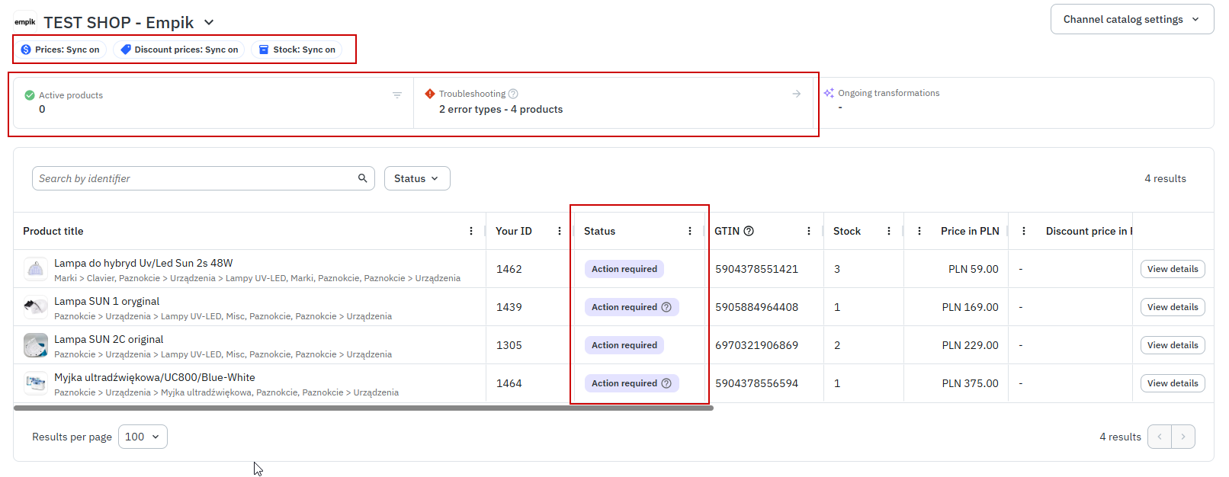The width and height of the screenshot is (1229, 477).
Task: Click the search magnifier icon
Action: (363, 178)
